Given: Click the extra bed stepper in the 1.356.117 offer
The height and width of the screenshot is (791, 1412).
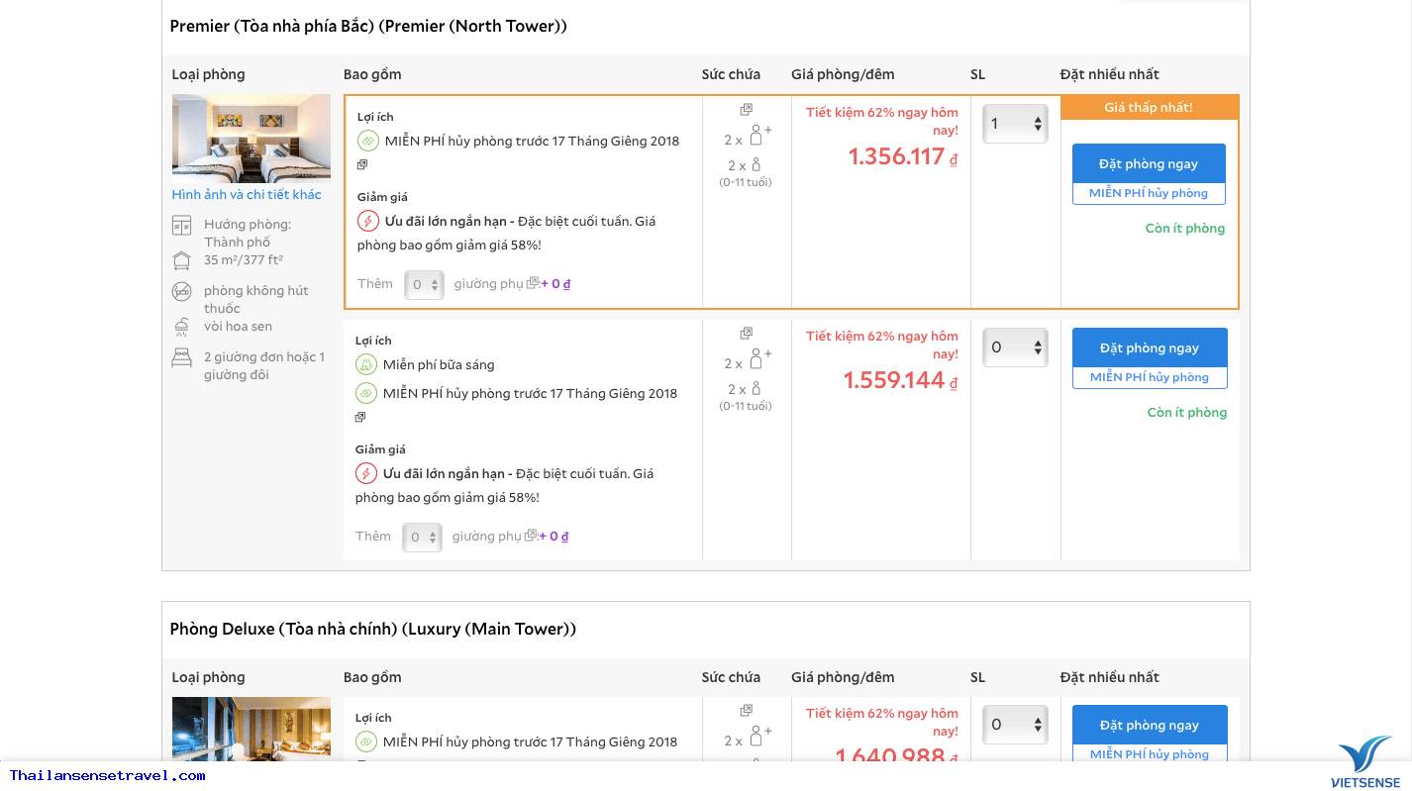Looking at the screenshot, I should (424, 285).
